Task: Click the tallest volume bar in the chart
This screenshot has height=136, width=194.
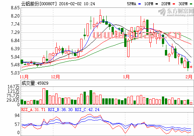Action: pyautogui.click(x=44, y=96)
